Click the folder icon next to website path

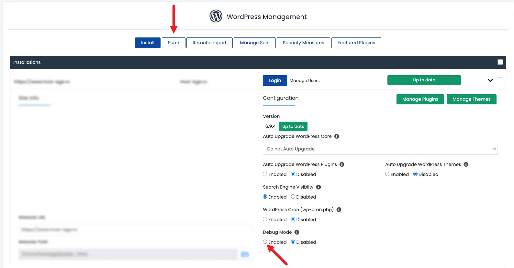tap(245, 254)
